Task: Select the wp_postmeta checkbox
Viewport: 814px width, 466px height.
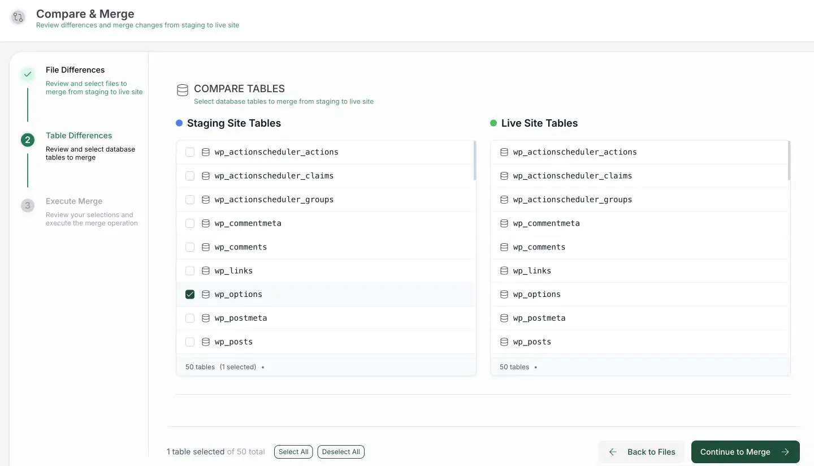Action: point(190,318)
